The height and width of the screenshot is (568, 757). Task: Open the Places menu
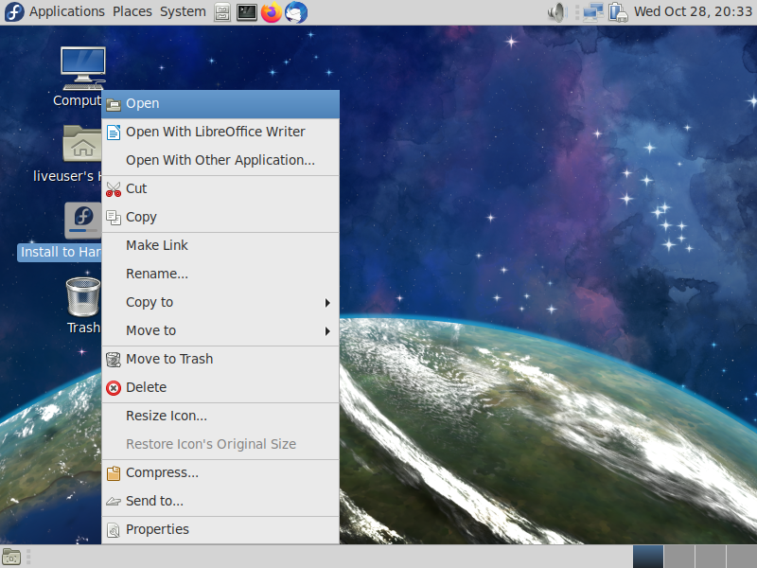pyautogui.click(x=132, y=11)
